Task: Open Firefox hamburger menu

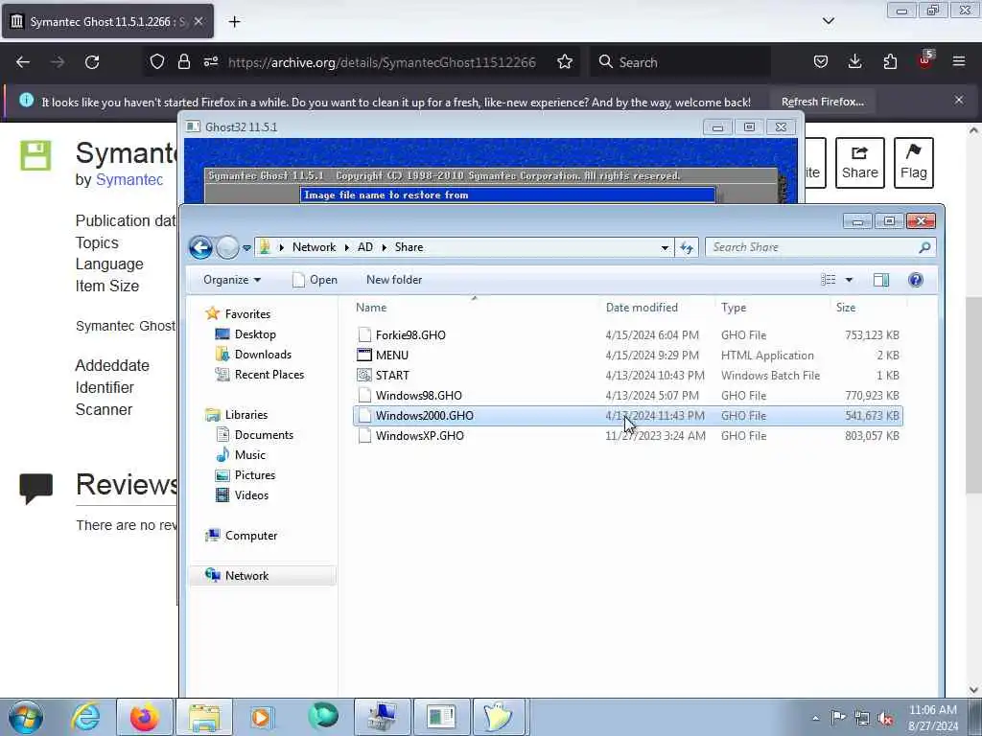Action: (x=958, y=61)
